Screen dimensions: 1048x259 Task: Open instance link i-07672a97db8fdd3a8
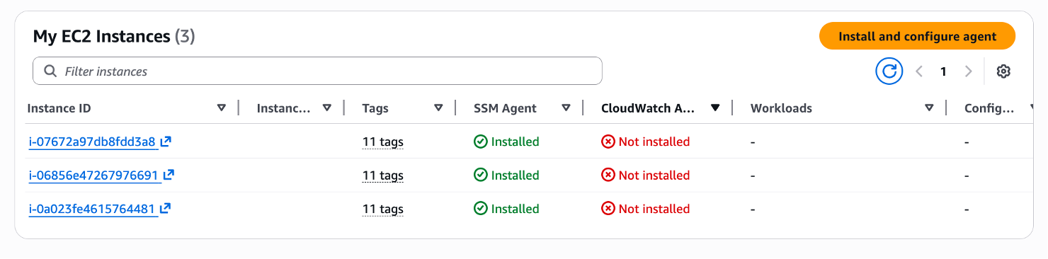92,142
